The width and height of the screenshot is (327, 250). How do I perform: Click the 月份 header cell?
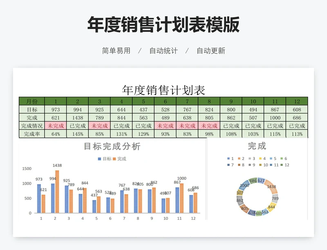[32, 101]
